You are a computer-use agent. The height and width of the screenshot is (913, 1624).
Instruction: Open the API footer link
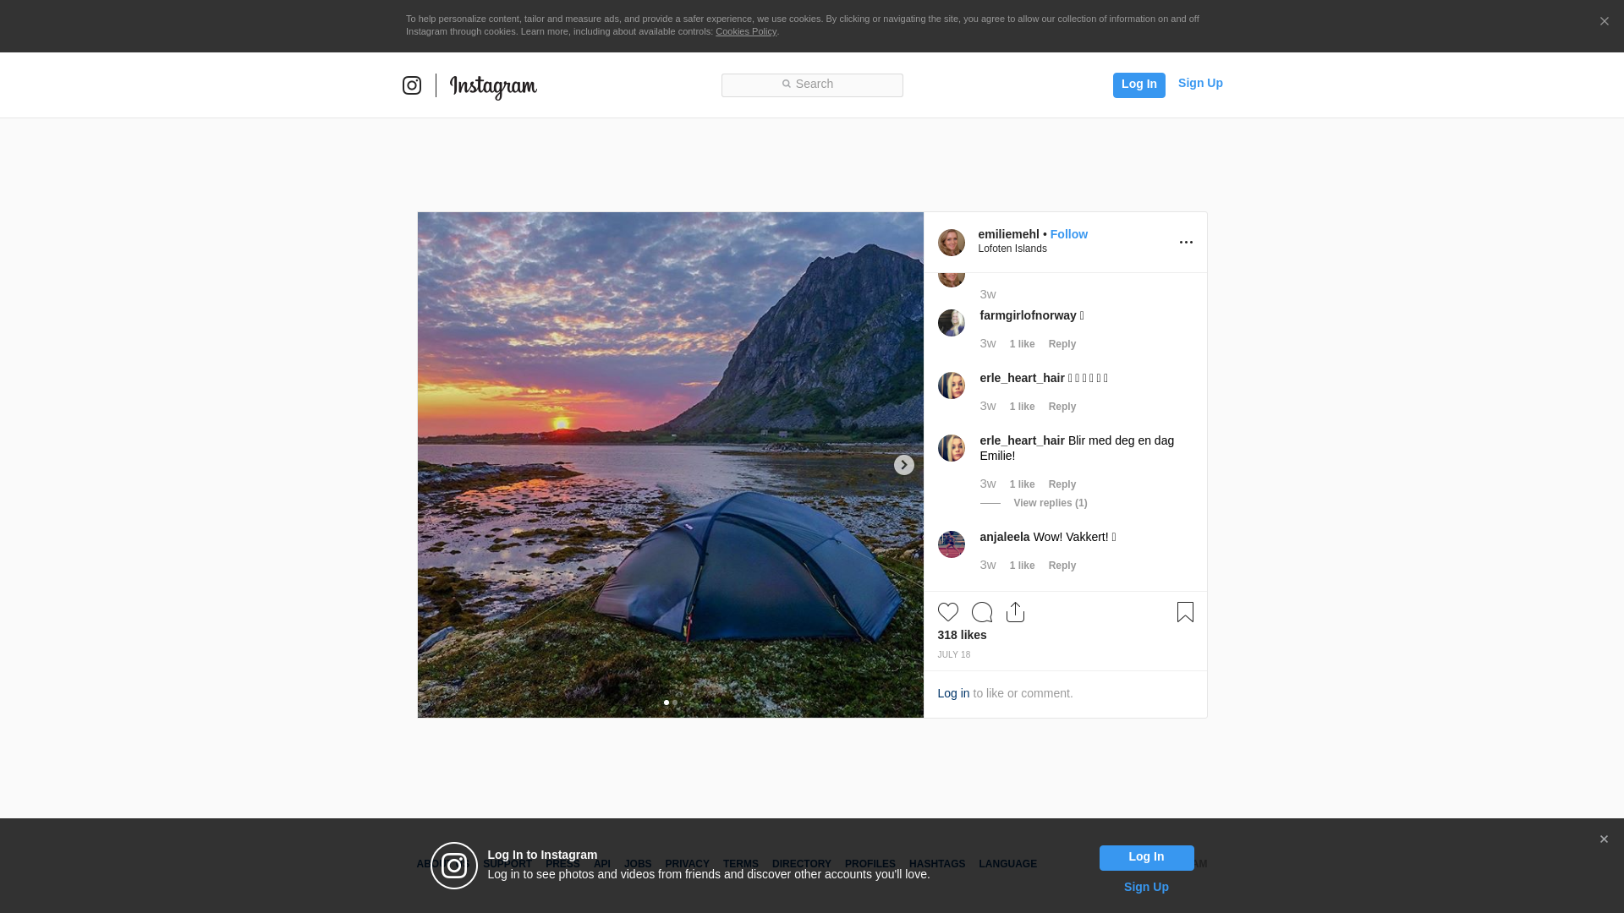pyautogui.click(x=602, y=864)
